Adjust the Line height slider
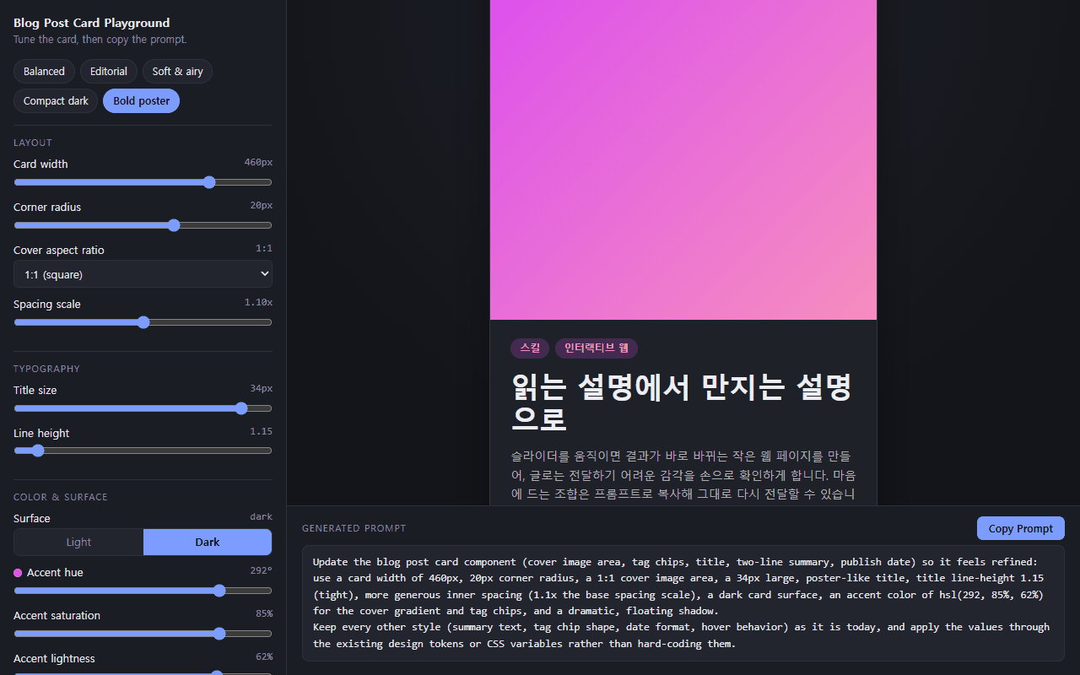 pyautogui.click(x=143, y=451)
